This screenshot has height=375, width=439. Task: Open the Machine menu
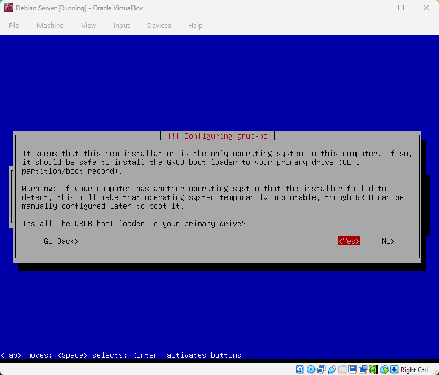[x=50, y=25]
